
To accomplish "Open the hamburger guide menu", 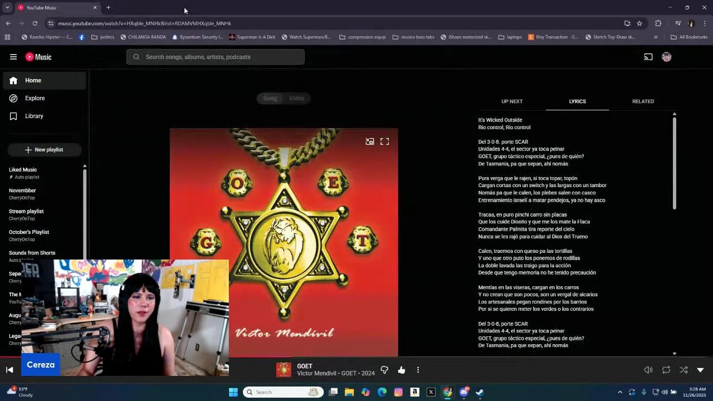I will 13,57.
